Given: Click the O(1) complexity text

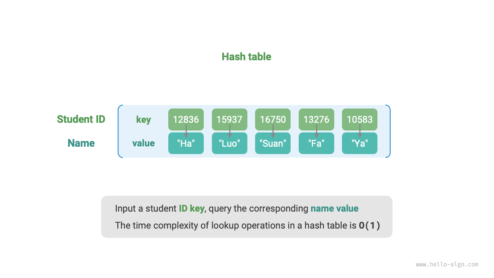Looking at the screenshot, I should pyautogui.click(x=369, y=225).
